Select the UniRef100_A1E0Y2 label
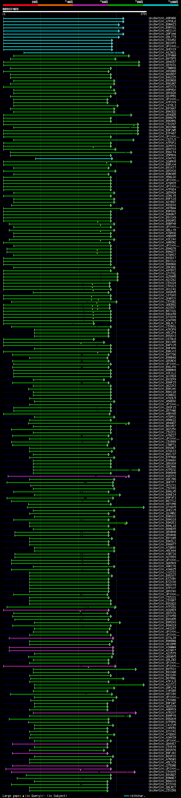The width and height of the screenshot is (181, 798). (x=162, y=476)
